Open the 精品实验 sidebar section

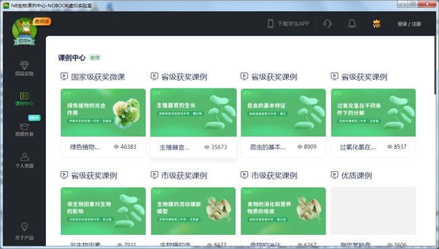[24, 69]
